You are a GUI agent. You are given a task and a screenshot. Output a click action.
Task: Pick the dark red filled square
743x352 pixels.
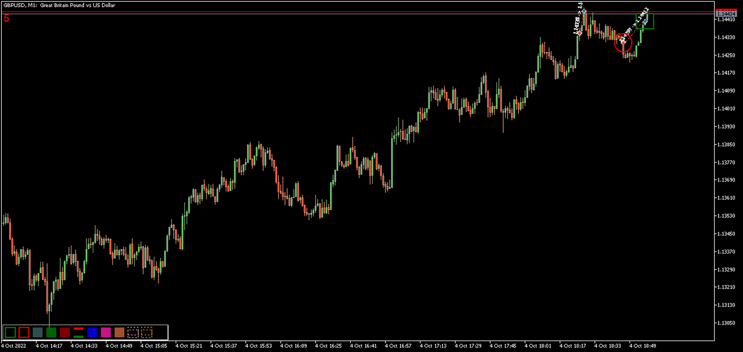(65, 332)
